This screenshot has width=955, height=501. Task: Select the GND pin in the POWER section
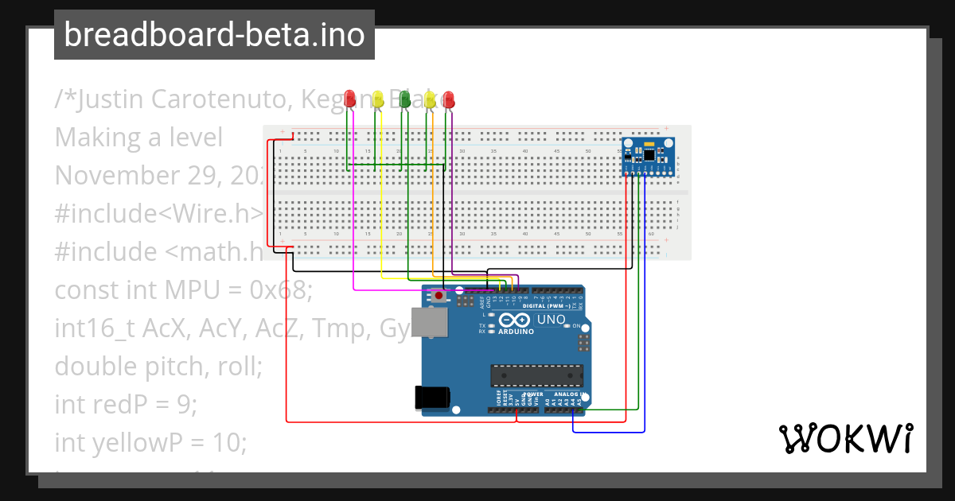523,409
